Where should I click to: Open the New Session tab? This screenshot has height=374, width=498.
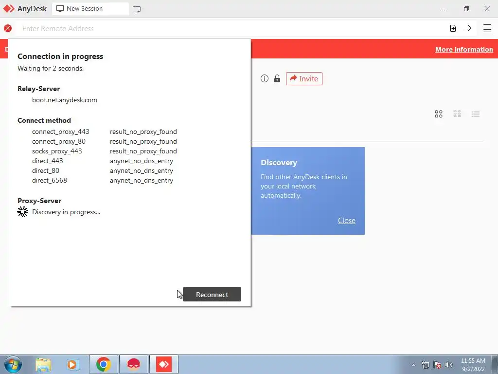90,9
